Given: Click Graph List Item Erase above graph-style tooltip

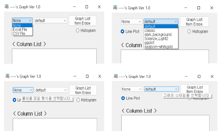Looking at the screenshot, I should click(195, 89).
